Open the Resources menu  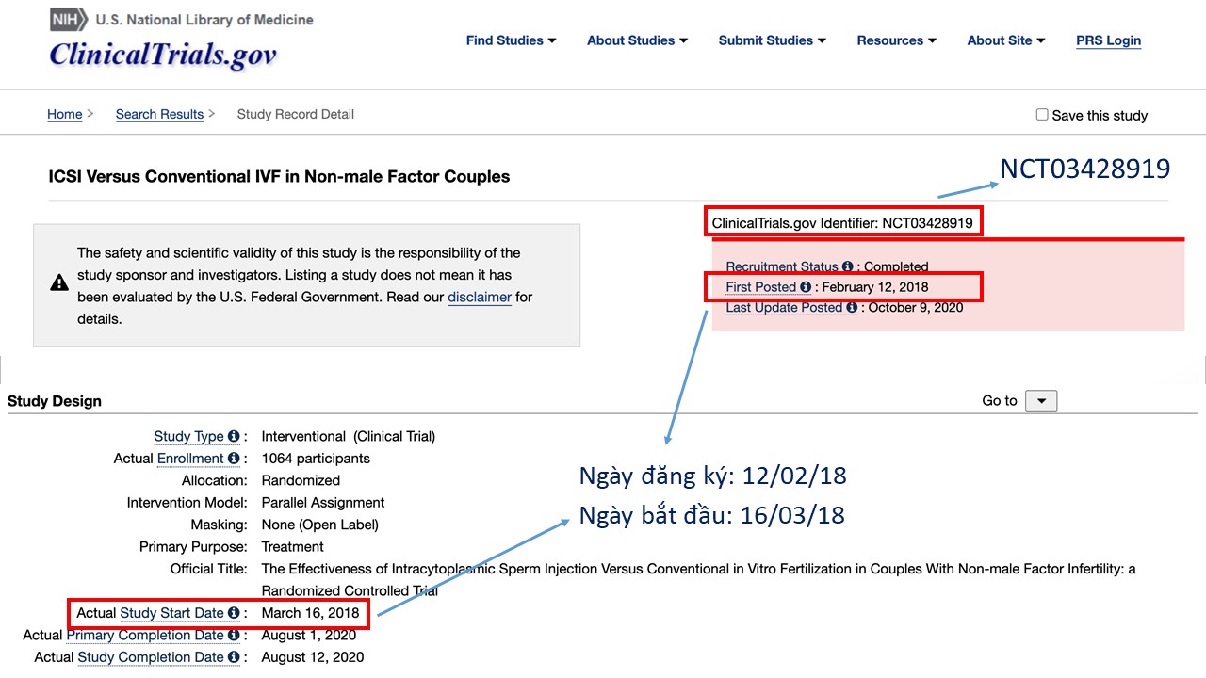tap(896, 40)
